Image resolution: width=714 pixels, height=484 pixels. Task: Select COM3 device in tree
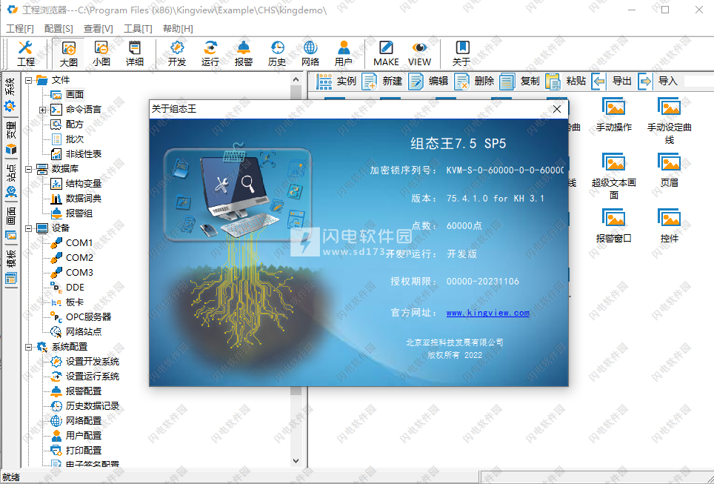(x=79, y=273)
